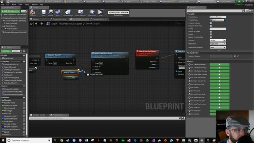Click the Browse toolbar icon
This screenshot has width=254, height=143.
[50, 12]
